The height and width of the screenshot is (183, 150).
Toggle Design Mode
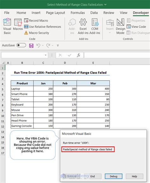tap(121, 26)
